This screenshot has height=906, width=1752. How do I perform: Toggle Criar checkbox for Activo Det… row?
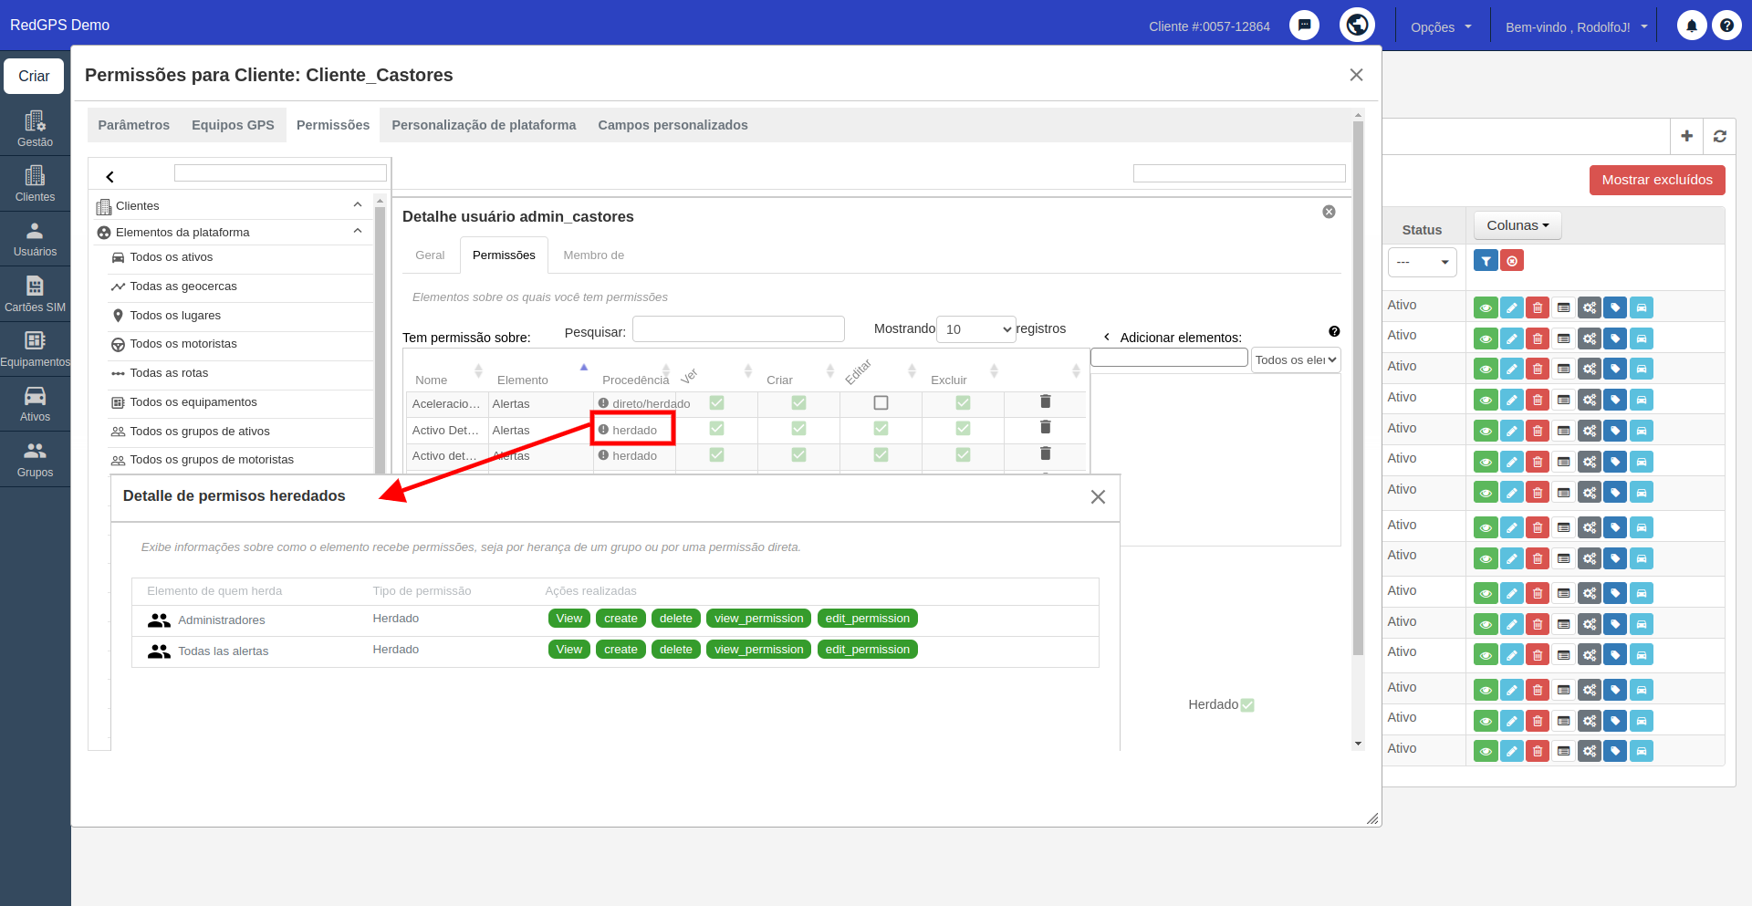pos(798,428)
